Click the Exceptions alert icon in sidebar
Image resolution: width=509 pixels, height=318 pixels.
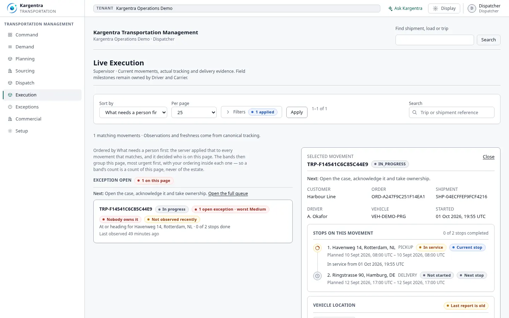coord(10,107)
